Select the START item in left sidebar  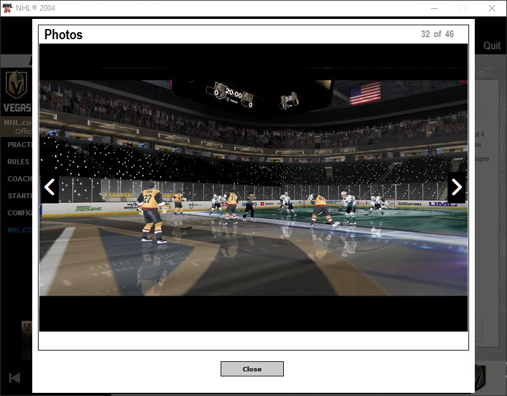pyautogui.click(x=20, y=196)
